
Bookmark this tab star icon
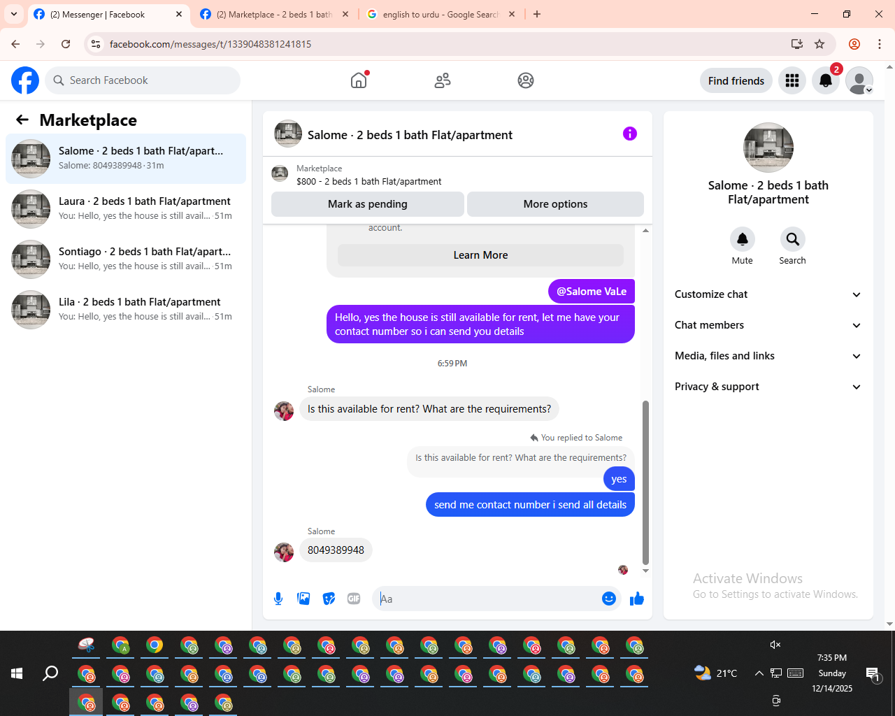click(x=819, y=44)
